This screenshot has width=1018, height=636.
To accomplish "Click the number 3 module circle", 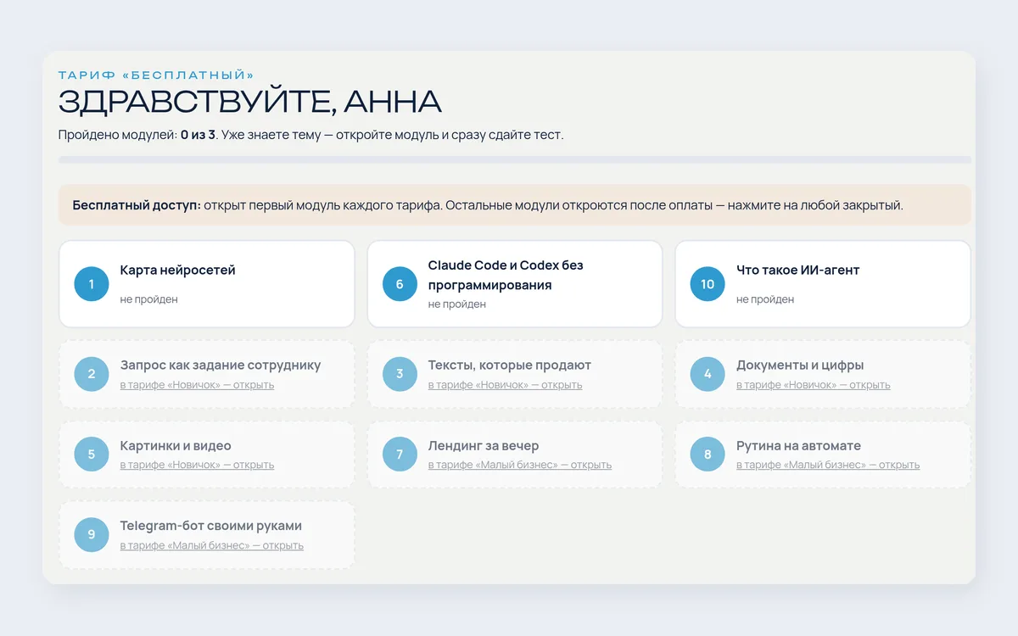I will point(400,374).
